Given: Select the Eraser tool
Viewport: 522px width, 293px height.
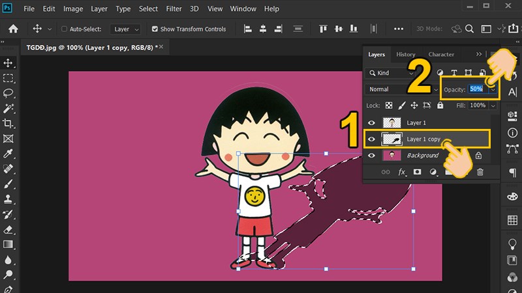Looking at the screenshot, I should 8,229.
